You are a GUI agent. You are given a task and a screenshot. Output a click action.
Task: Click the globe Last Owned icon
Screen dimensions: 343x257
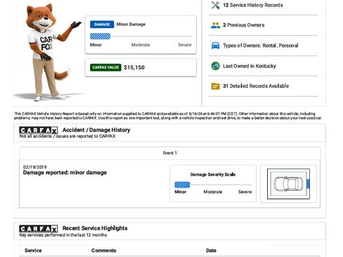tap(215, 66)
